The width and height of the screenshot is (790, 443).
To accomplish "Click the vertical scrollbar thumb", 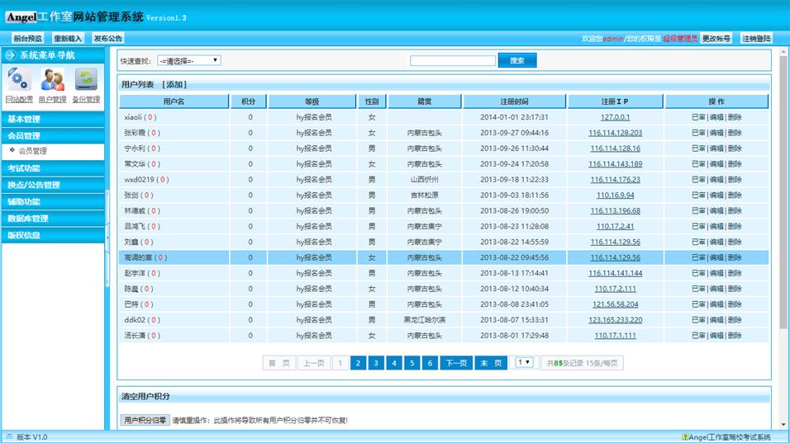I will point(783,191).
